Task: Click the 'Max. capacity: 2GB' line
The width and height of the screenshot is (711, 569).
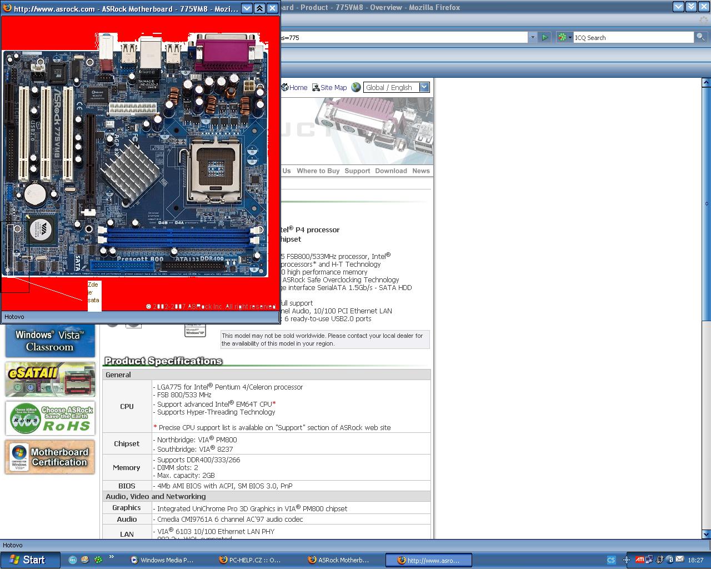Action: (184, 475)
